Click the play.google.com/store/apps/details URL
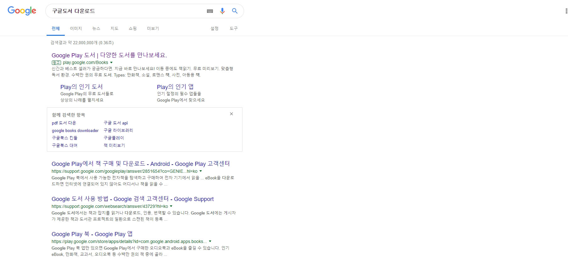 (x=129, y=241)
